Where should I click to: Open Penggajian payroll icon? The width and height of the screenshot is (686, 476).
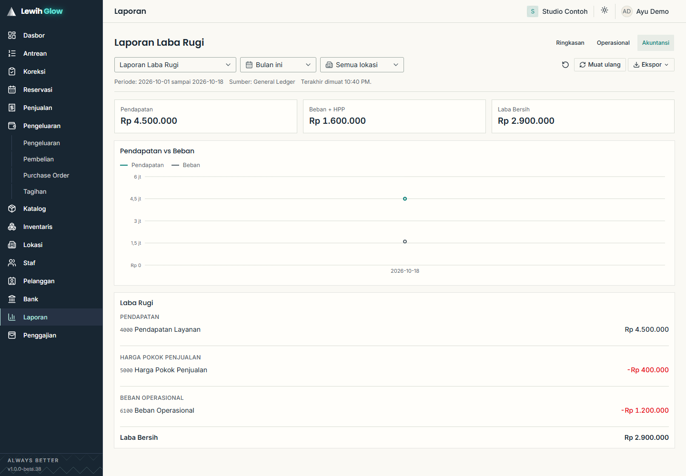(x=12, y=335)
